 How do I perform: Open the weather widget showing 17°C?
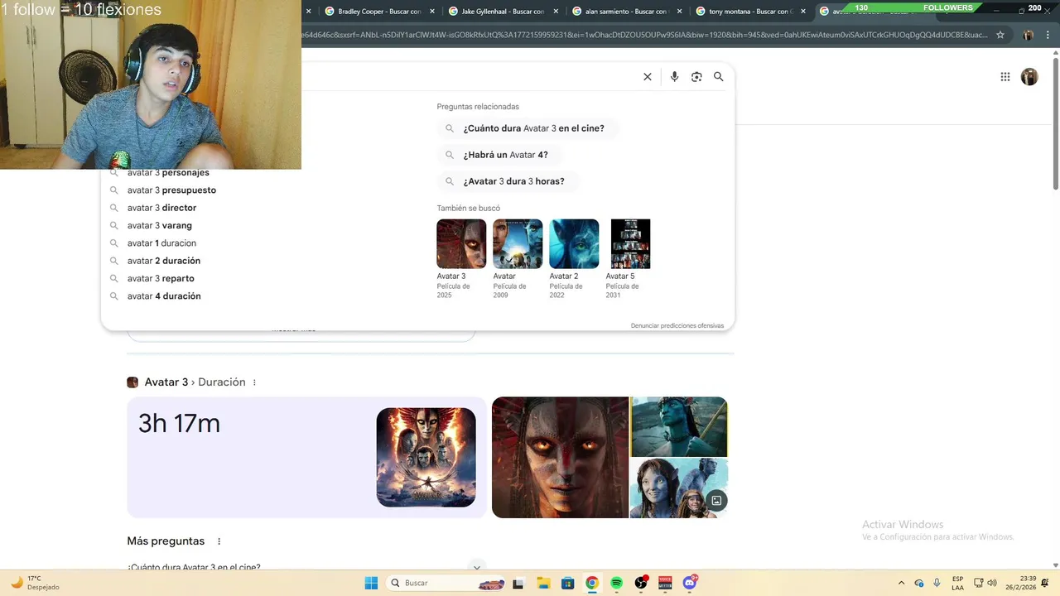[x=33, y=583]
